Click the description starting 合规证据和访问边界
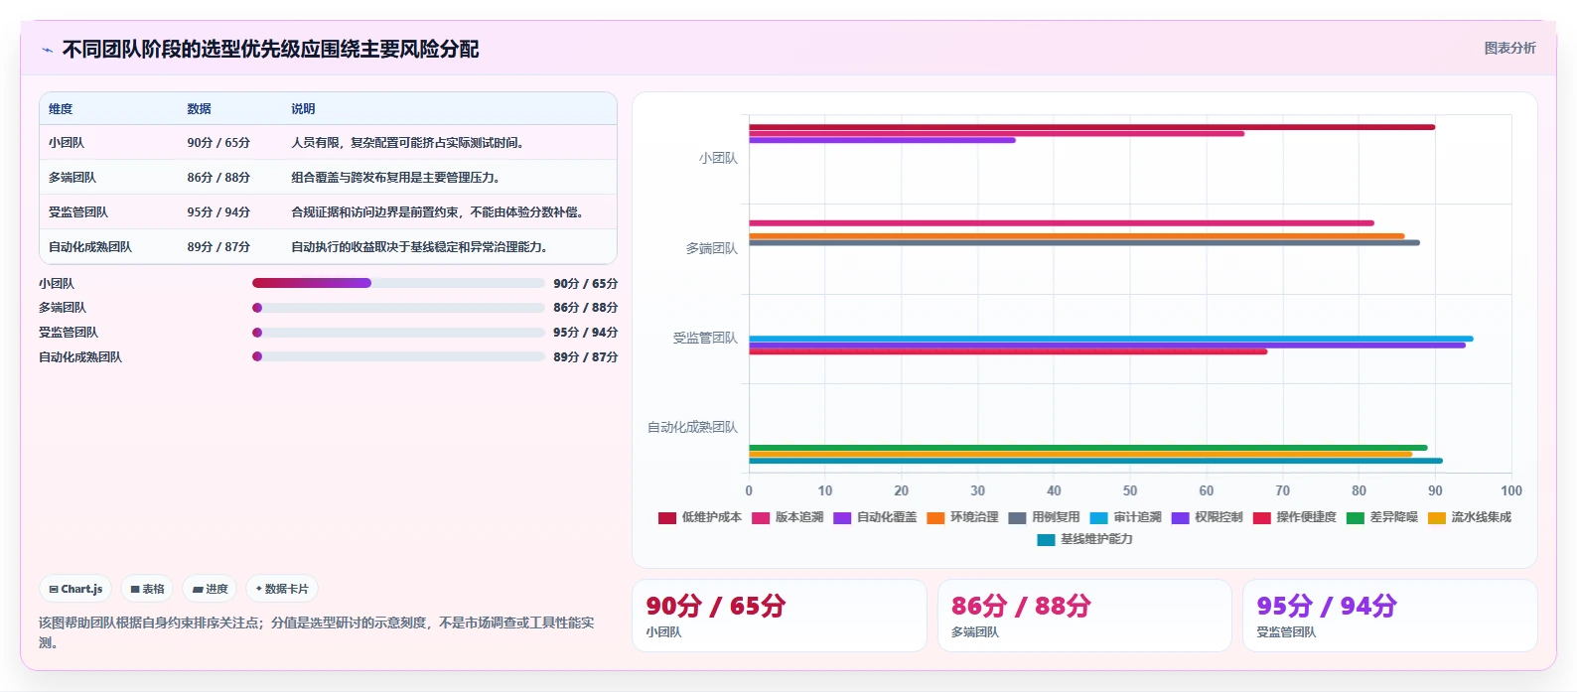 [437, 212]
